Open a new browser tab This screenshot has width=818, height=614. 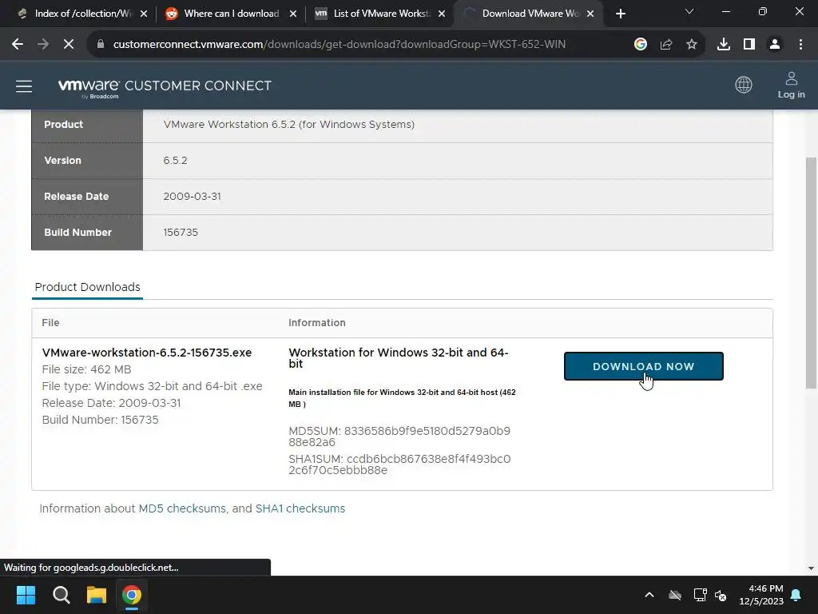click(620, 14)
